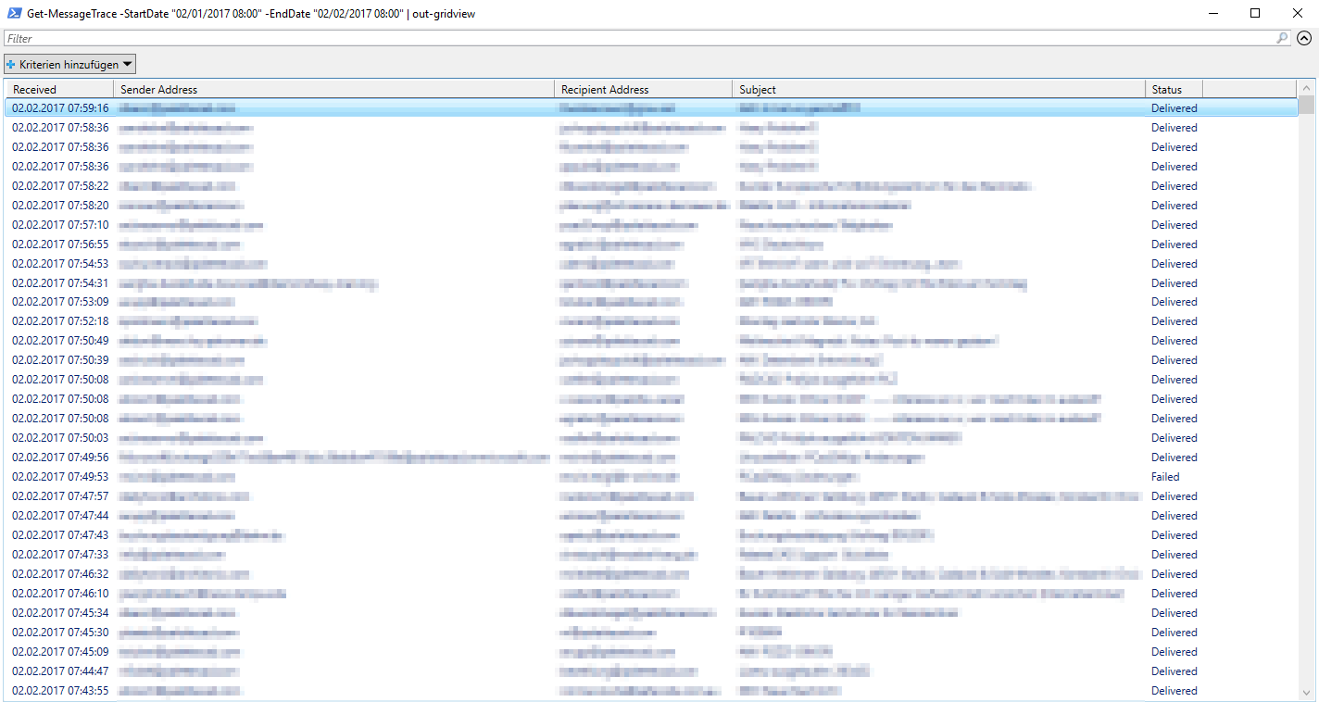Open the Kriterien hinzufügen dropdown

coord(70,64)
